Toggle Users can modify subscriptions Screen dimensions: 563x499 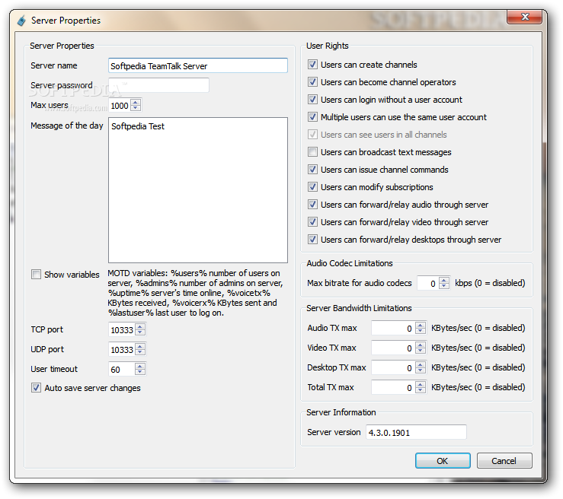[312, 187]
